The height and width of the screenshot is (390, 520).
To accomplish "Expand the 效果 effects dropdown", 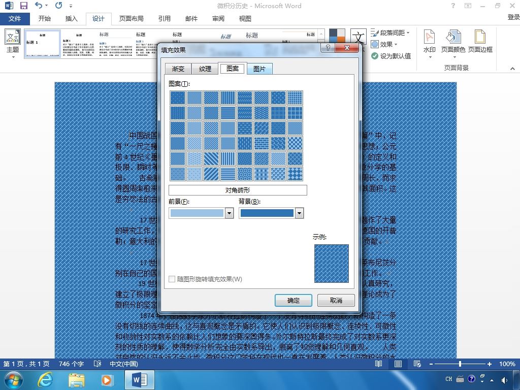I will click(384, 44).
